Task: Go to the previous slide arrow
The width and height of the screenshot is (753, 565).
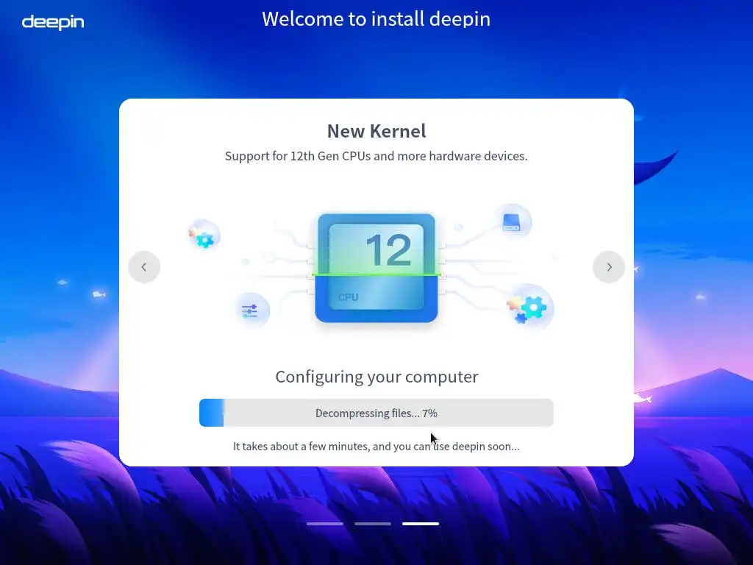Action: coord(144,267)
